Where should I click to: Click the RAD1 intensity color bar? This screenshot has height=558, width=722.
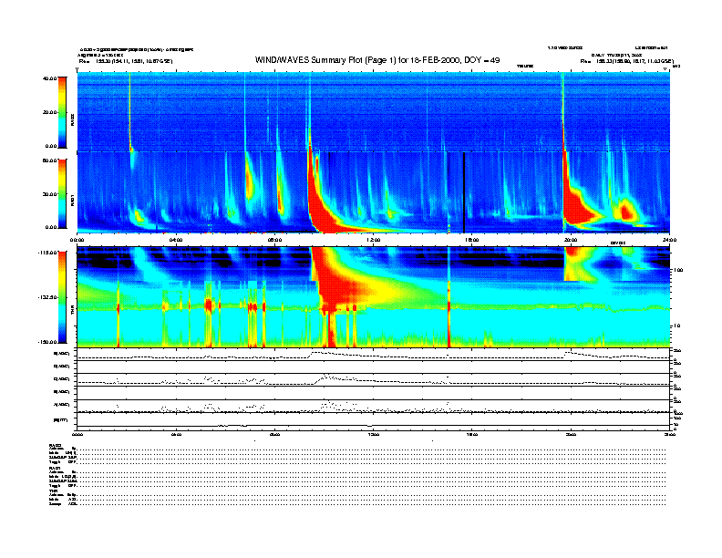click(x=62, y=194)
